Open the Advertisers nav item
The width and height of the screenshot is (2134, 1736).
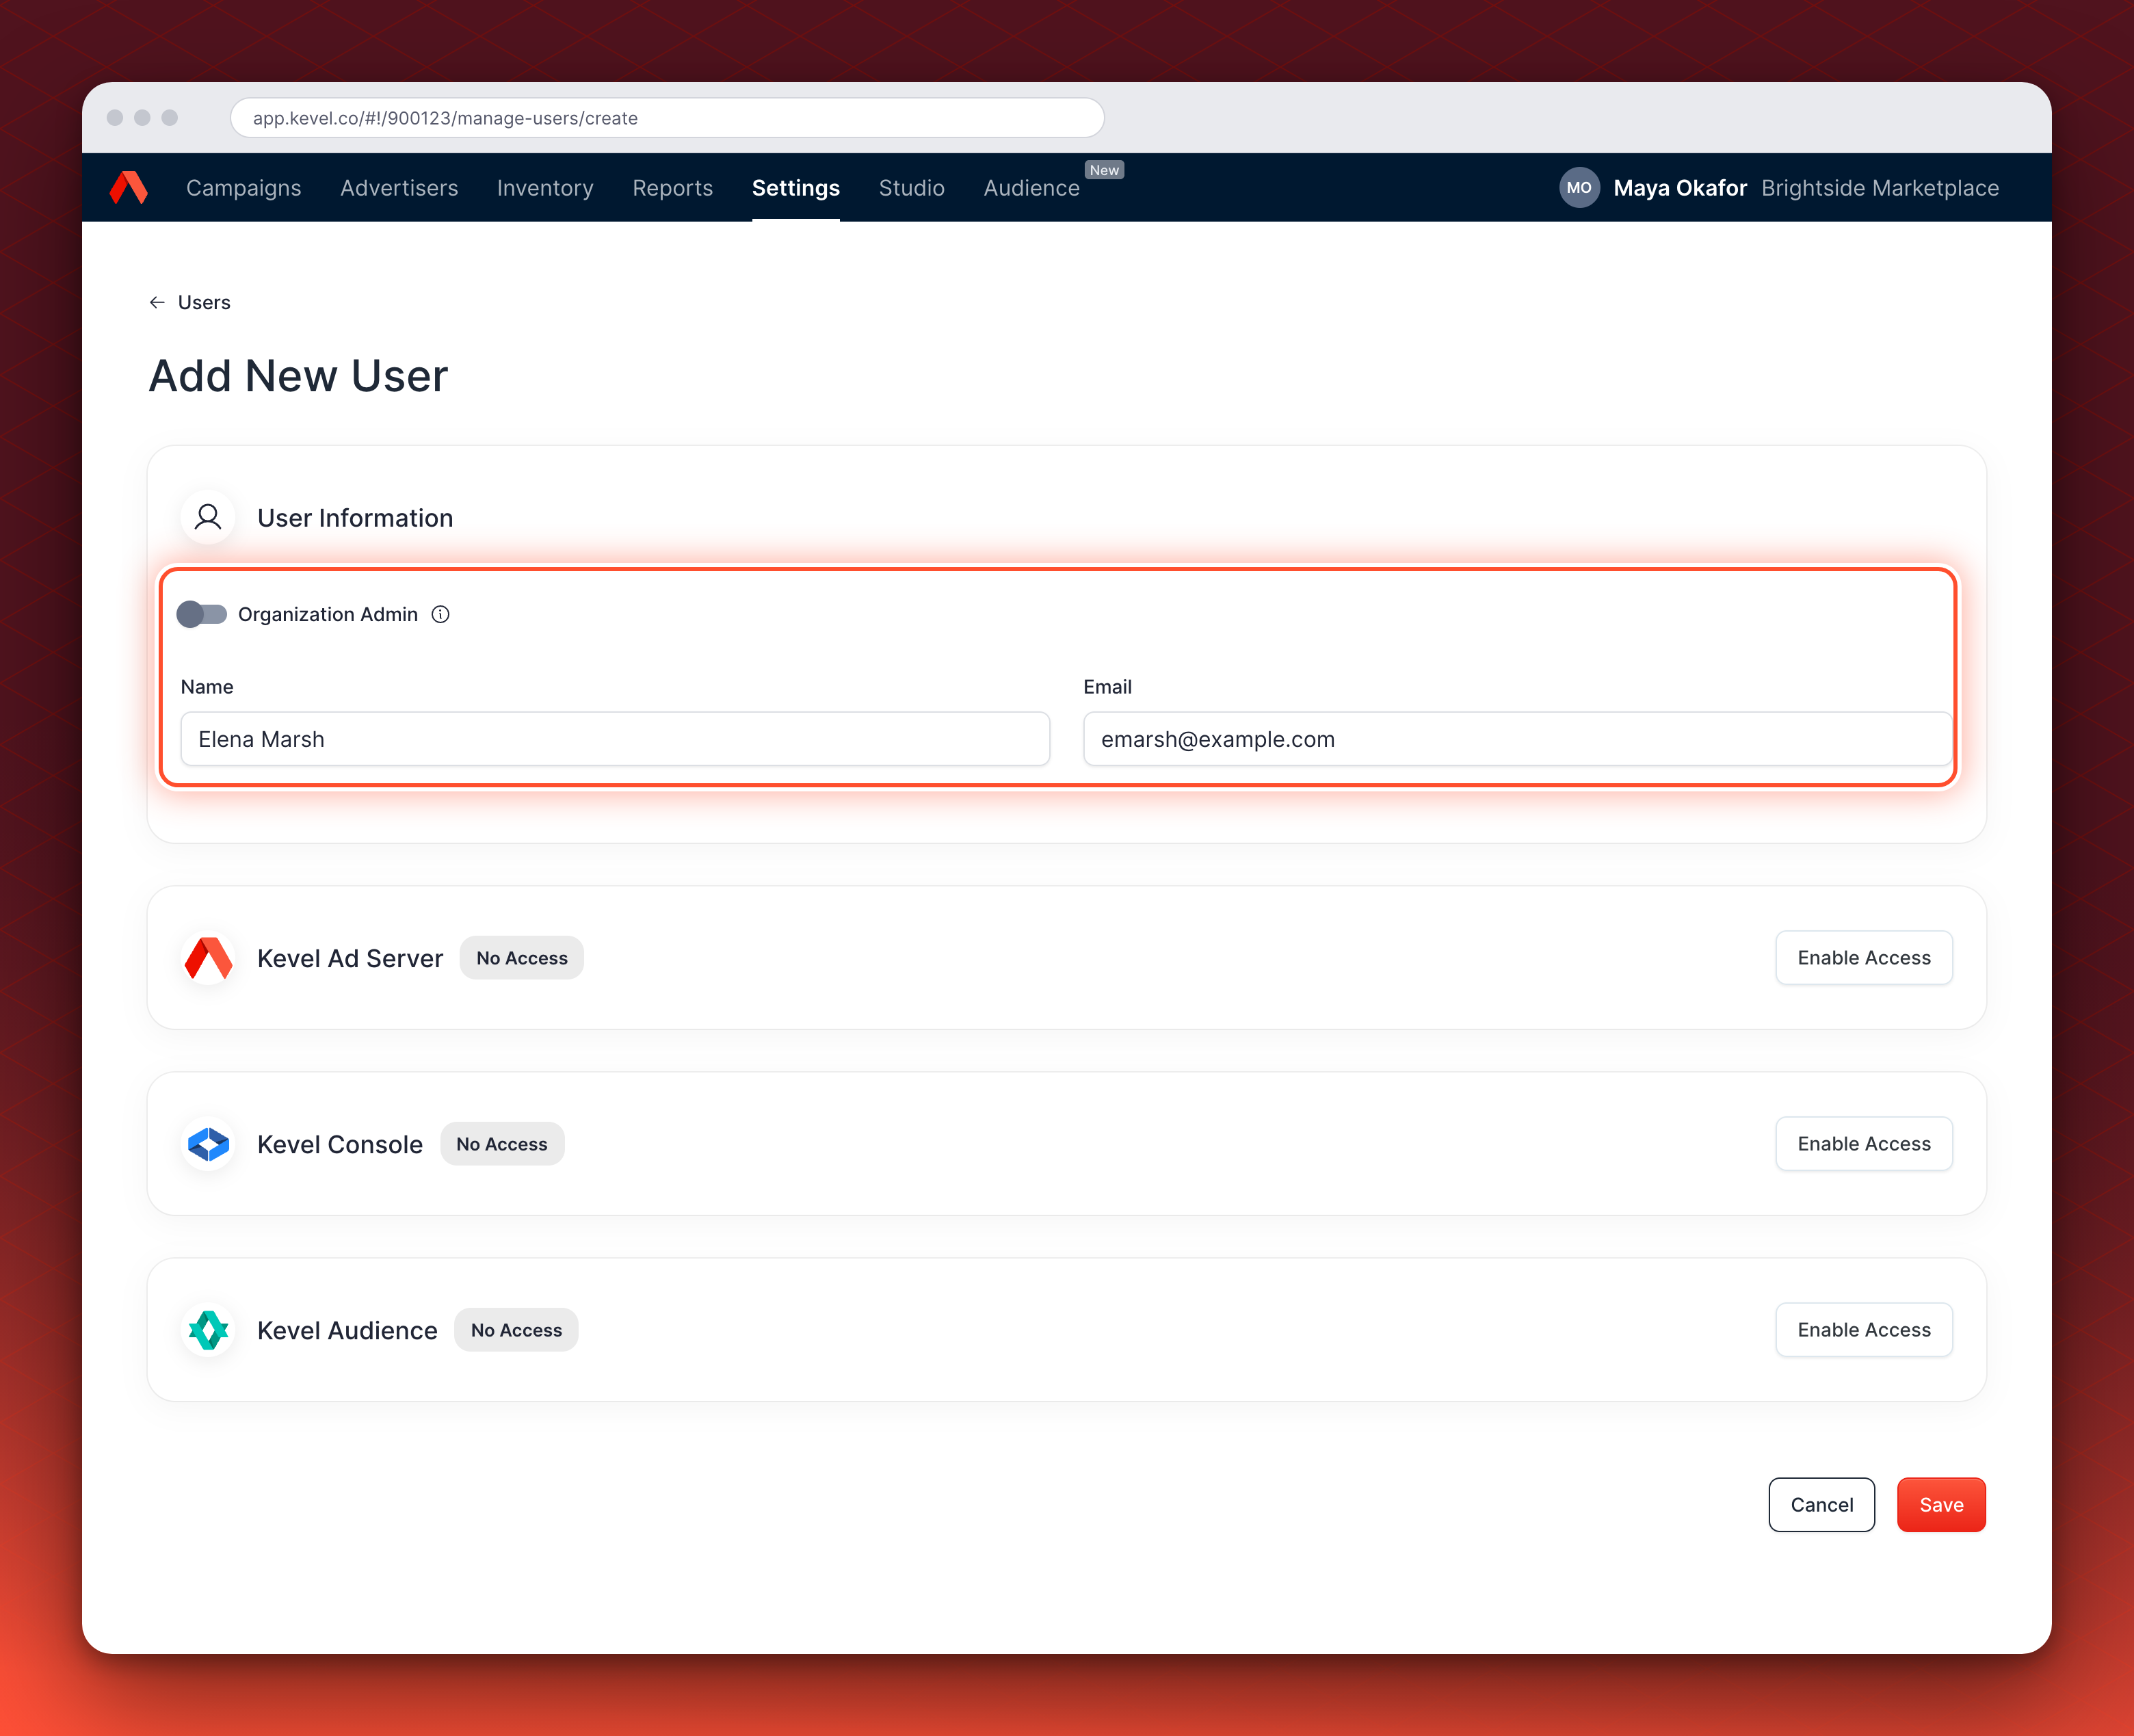(x=399, y=188)
